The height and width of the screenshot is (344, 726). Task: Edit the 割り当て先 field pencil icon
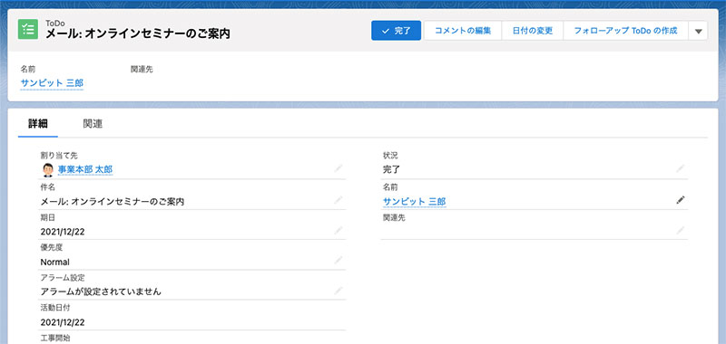pos(338,169)
